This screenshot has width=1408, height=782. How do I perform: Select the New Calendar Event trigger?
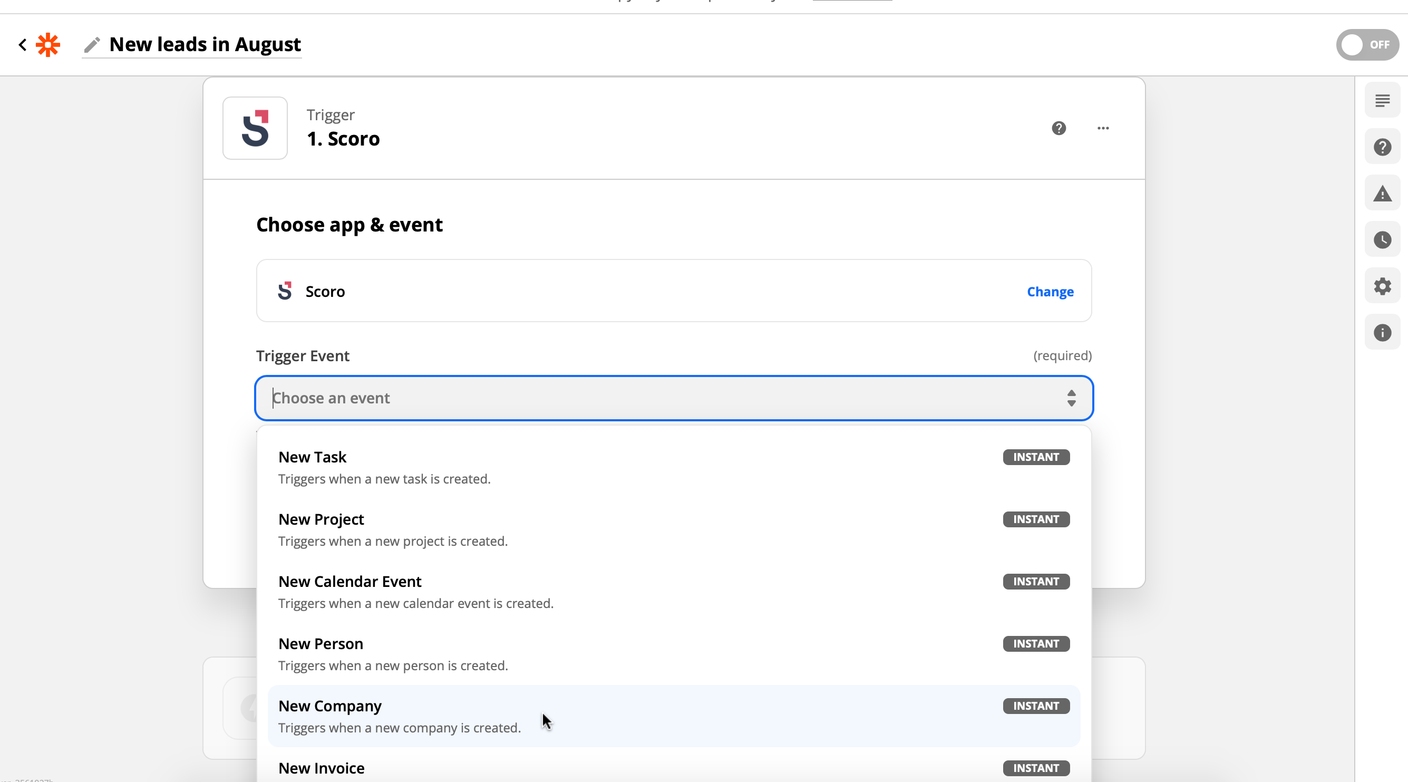pos(673,592)
